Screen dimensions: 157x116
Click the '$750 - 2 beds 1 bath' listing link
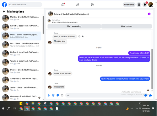pos(65,22)
